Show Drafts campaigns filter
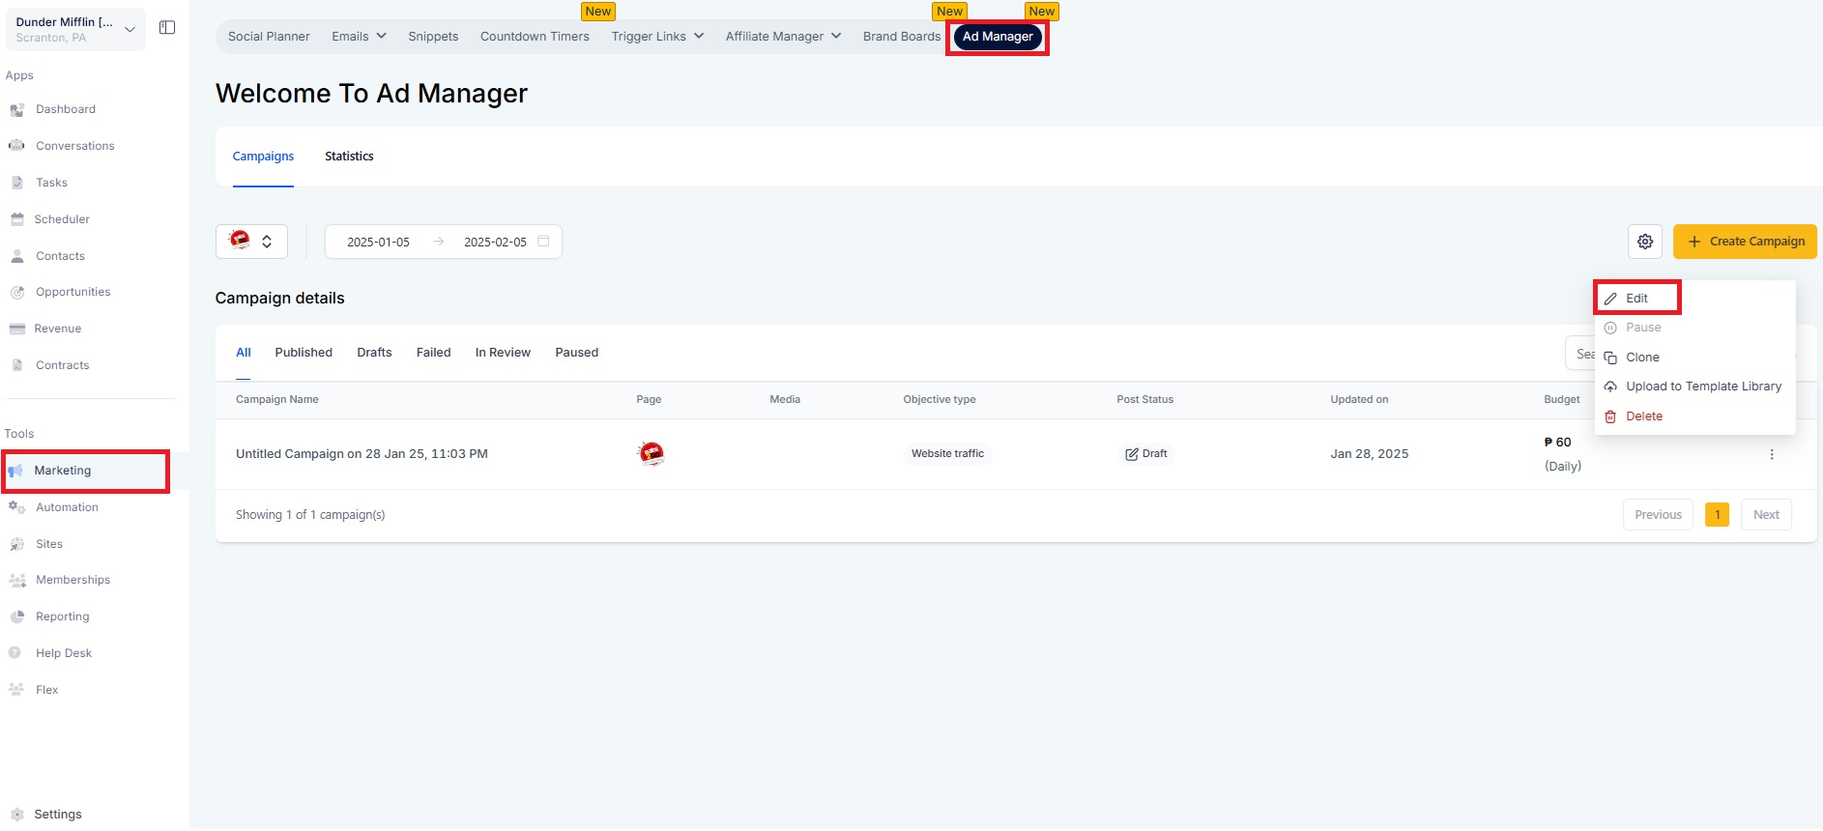 pos(374,353)
